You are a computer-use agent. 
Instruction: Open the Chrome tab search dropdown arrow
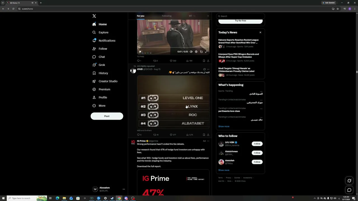point(3,3)
